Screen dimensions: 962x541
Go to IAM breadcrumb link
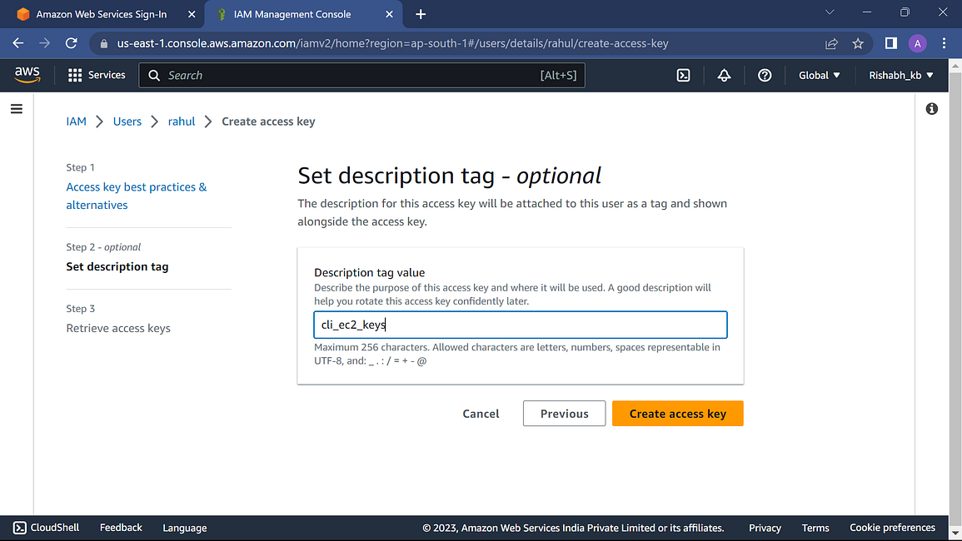coord(76,122)
